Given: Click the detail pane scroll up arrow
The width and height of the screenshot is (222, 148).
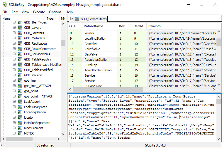Looking at the screenshot, I should click(x=218, y=97).
